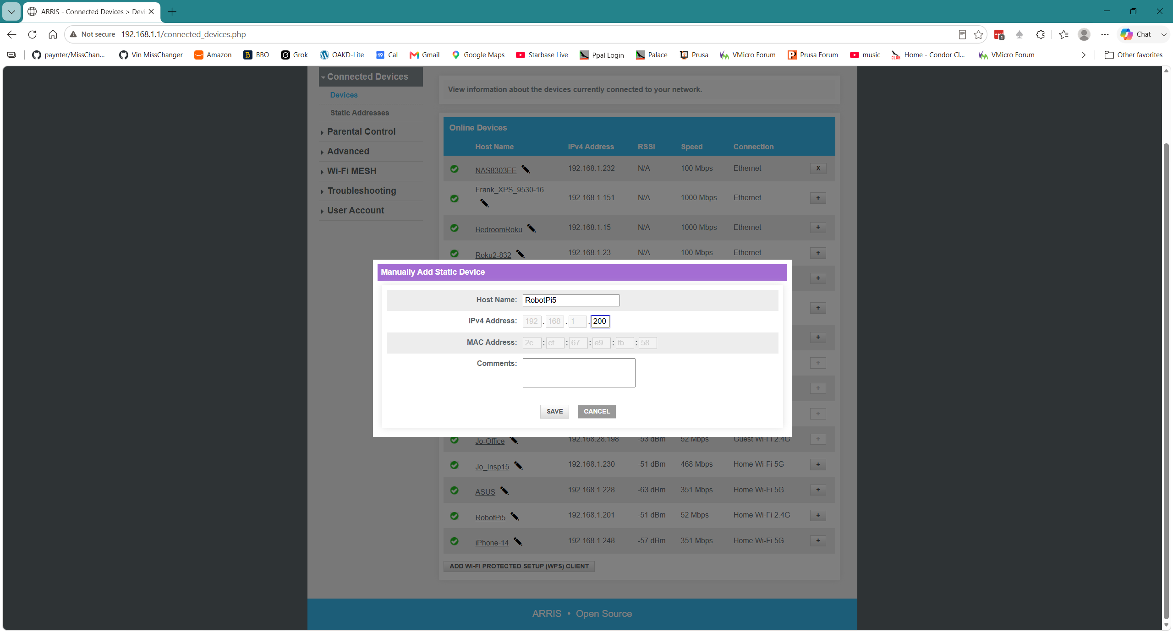Click the Comments text area
The image size is (1173, 632).
[x=579, y=372]
